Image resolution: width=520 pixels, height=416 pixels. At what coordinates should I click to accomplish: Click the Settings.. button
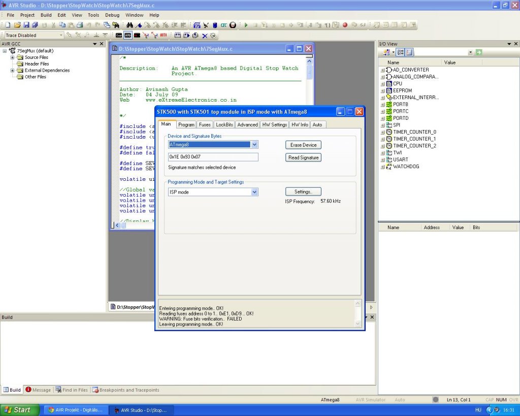(303, 191)
